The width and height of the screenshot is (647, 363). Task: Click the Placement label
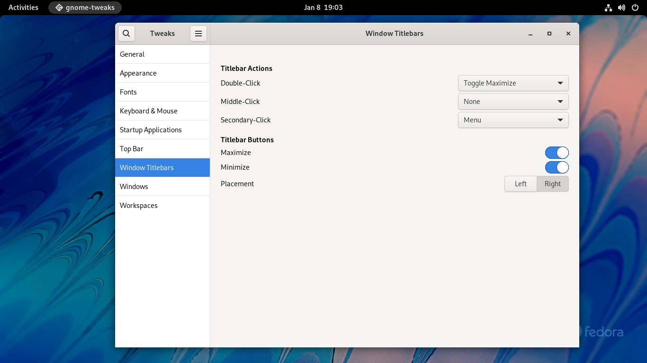[x=237, y=184]
